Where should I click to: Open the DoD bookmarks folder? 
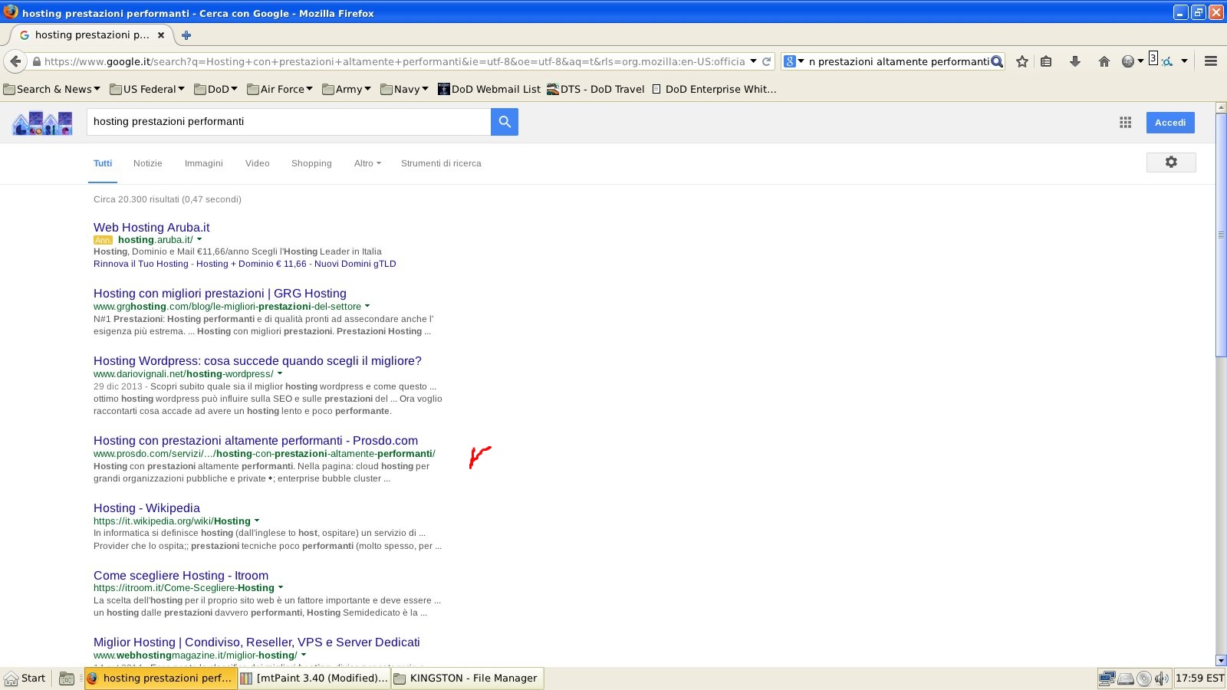(216, 89)
